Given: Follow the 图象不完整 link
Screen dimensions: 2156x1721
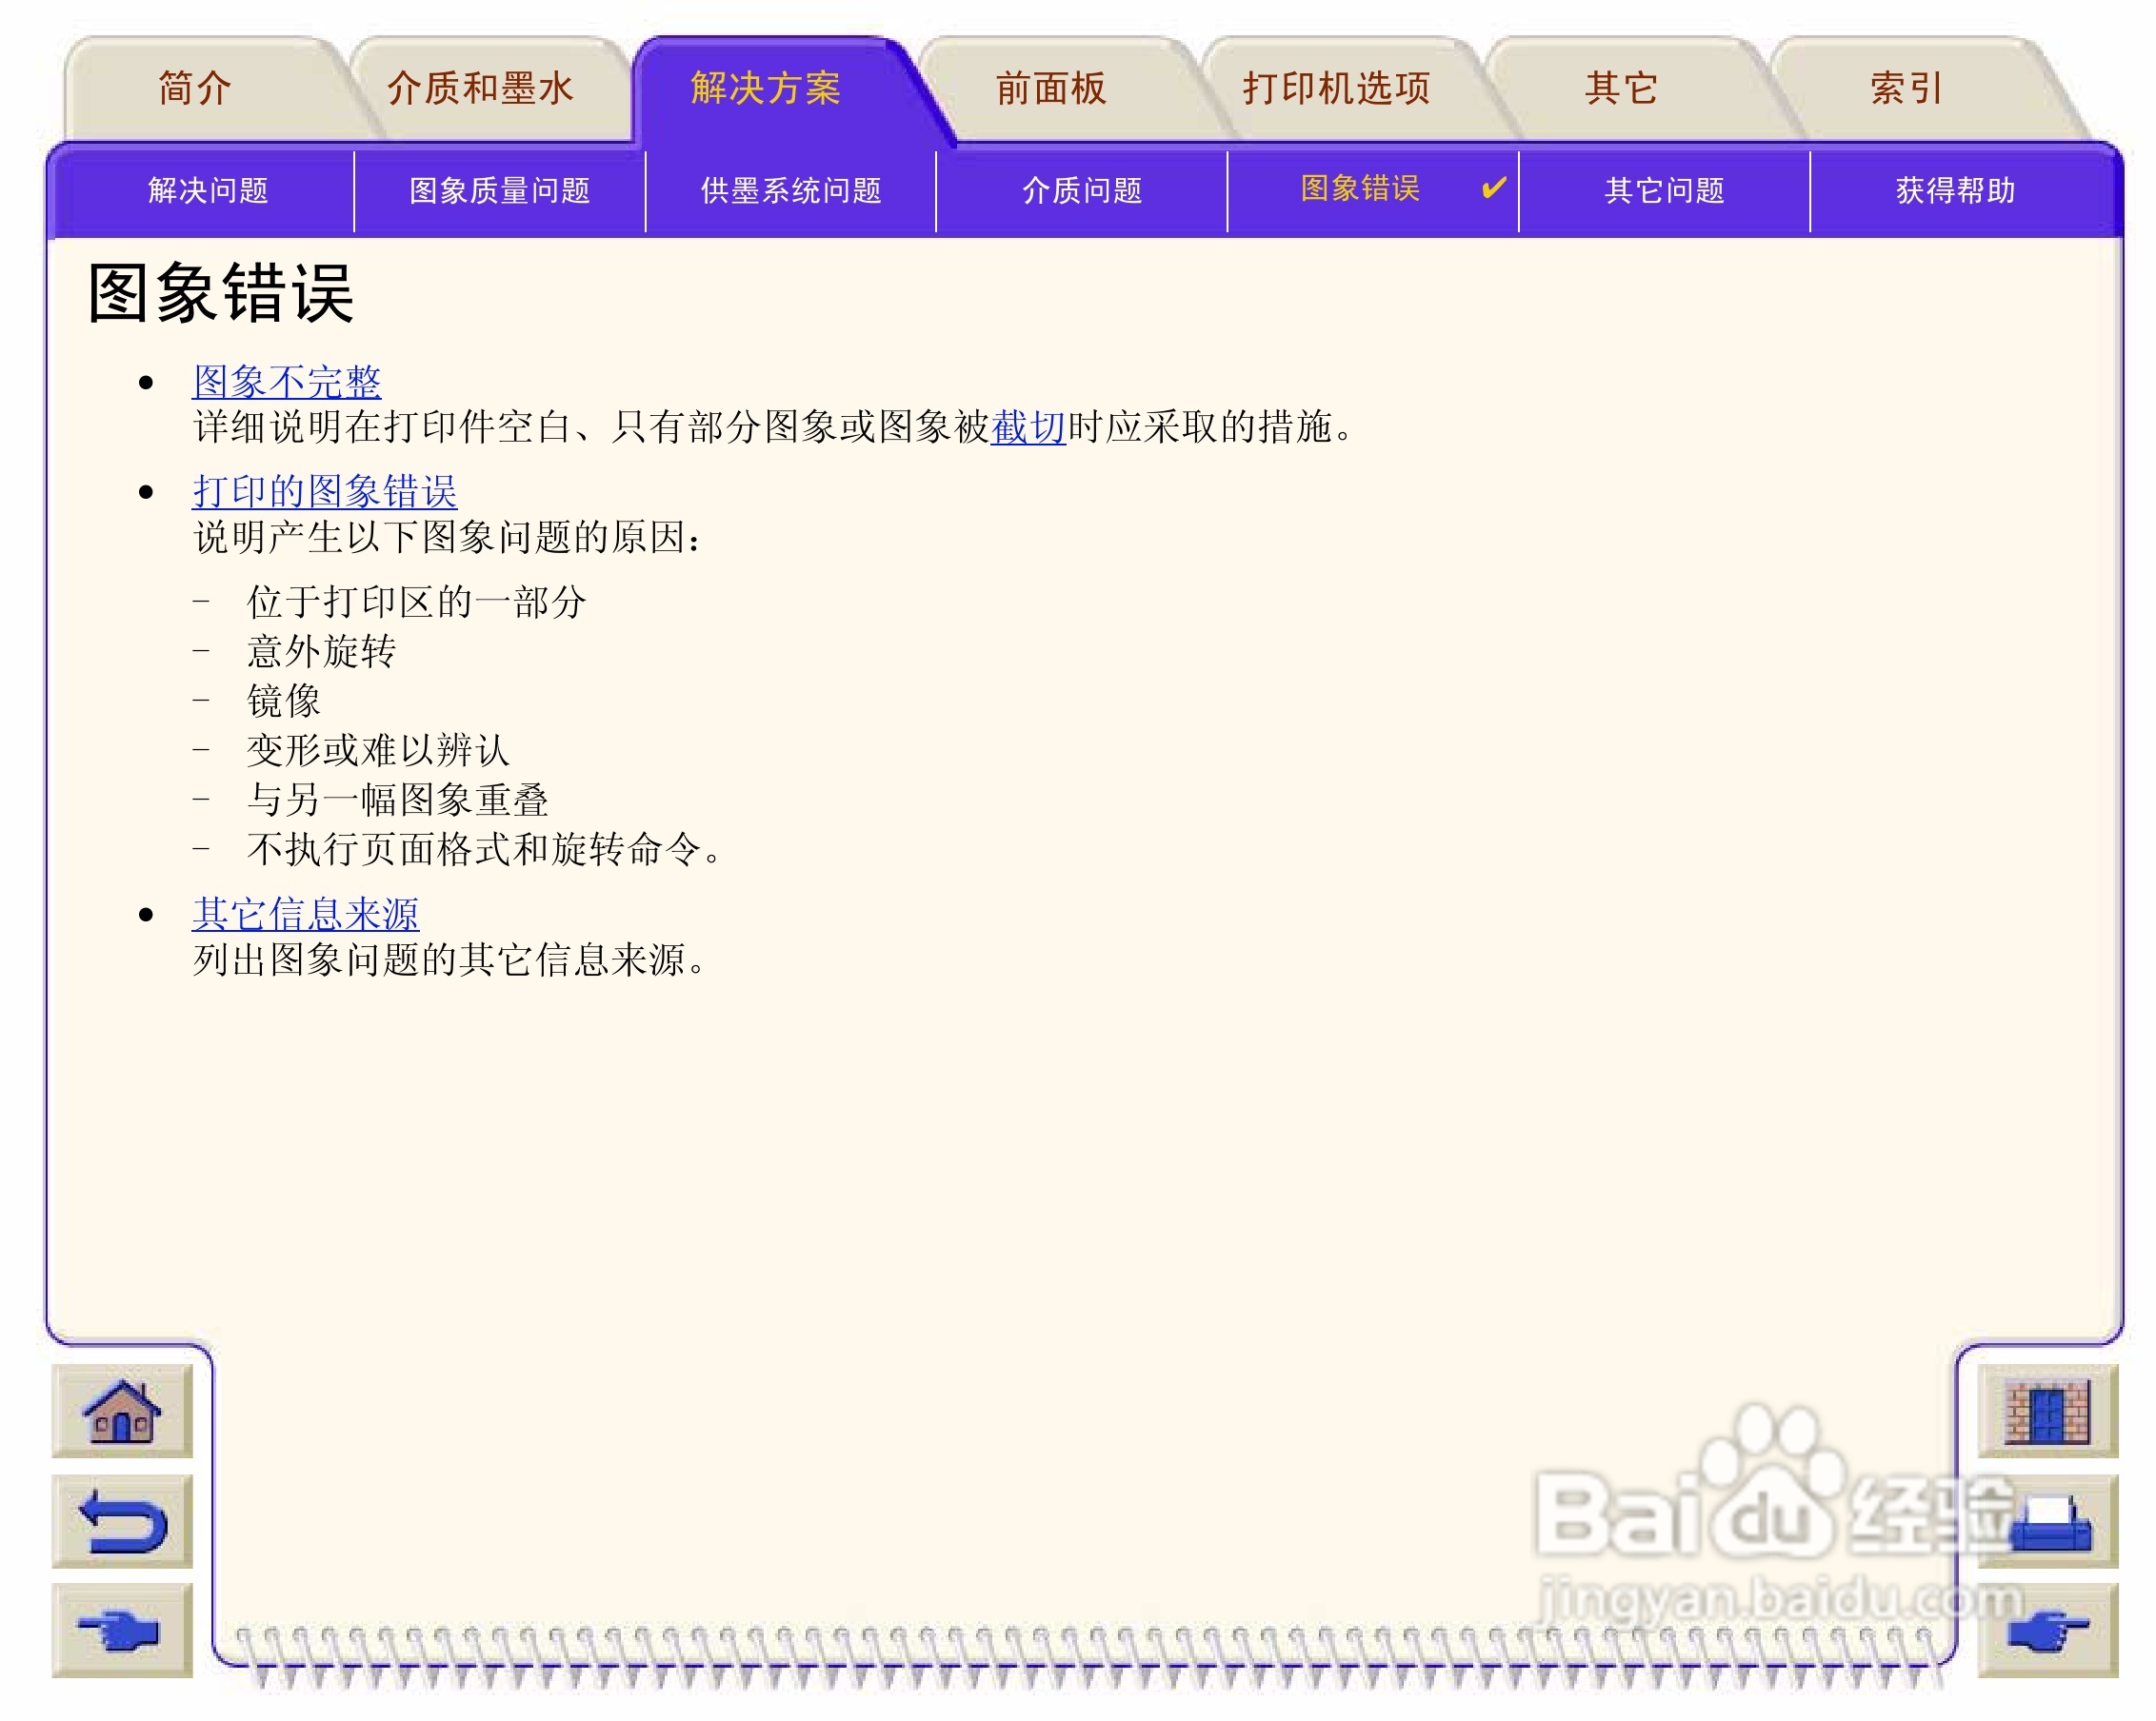Looking at the screenshot, I should pyautogui.click(x=287, y=382).
